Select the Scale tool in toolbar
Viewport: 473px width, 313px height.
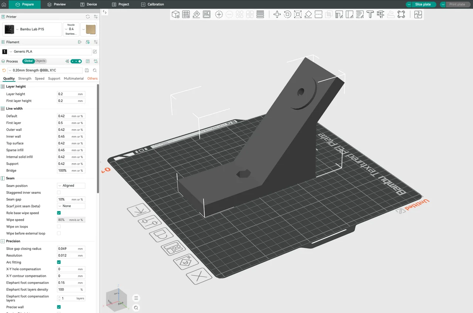(x=297, y=14)
